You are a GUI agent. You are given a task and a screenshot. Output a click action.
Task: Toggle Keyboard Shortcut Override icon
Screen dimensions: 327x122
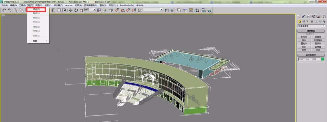[111, 10]
